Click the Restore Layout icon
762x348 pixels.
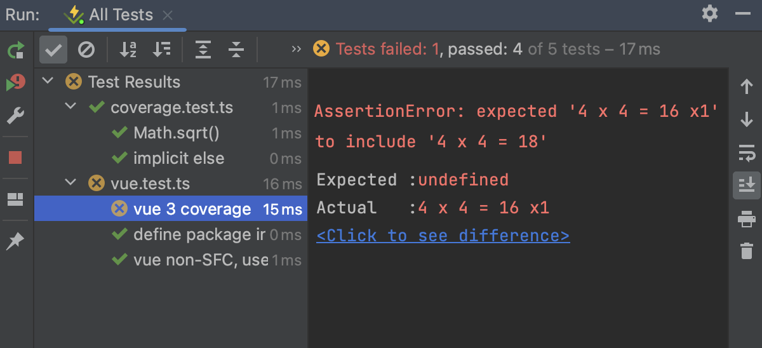[x=15, y=200]
